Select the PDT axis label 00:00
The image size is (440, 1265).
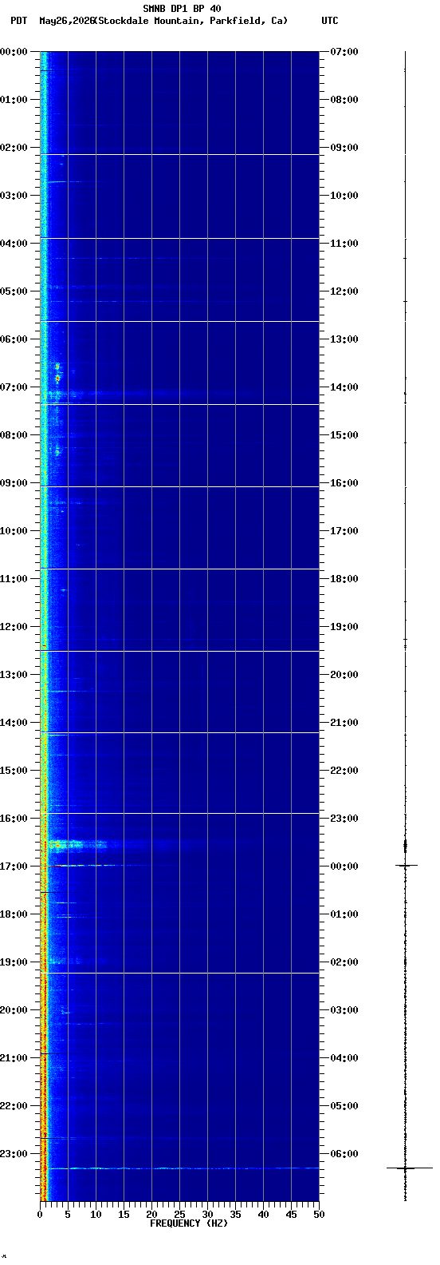pyautogui.click(x=14, y=52)
